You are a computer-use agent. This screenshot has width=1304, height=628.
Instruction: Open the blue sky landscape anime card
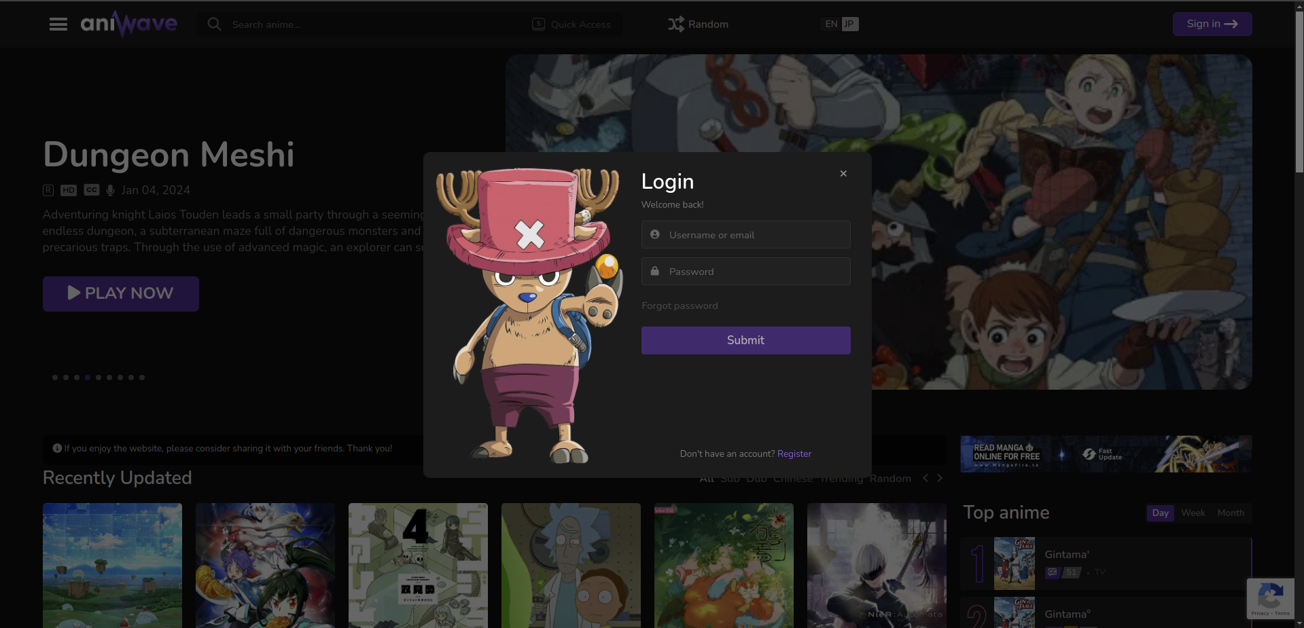[112, 566]
